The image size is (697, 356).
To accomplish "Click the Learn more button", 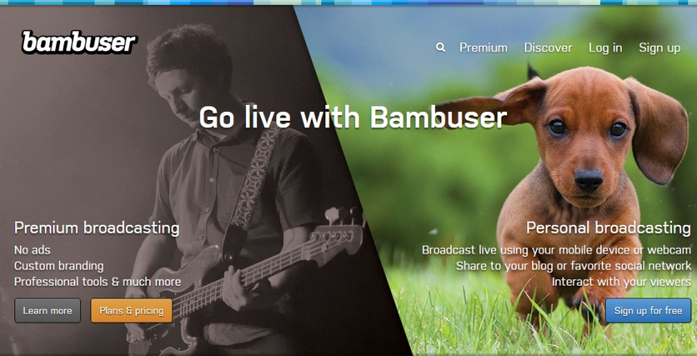I will 47,310.
